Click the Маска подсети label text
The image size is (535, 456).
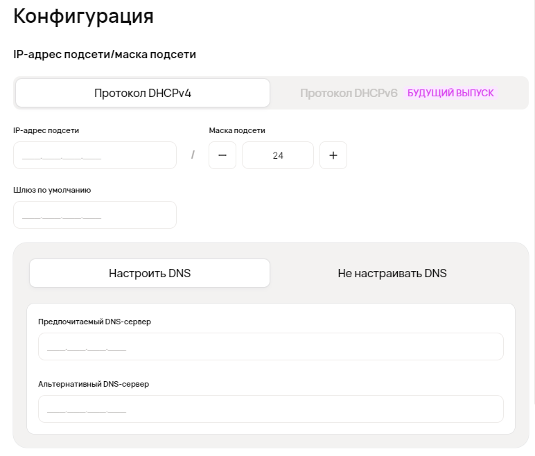click(237, 130)
